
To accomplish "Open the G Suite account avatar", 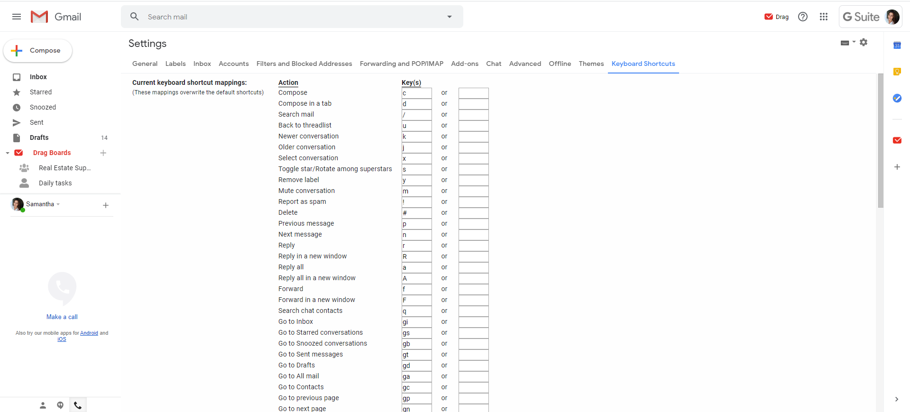I will (x=892, y=17).
